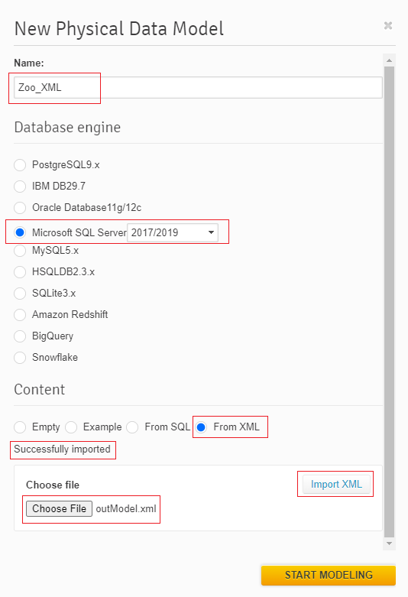Choose the From SQL content option
Image resolution: width=408 pixels, height=597 pixels.
132,427
